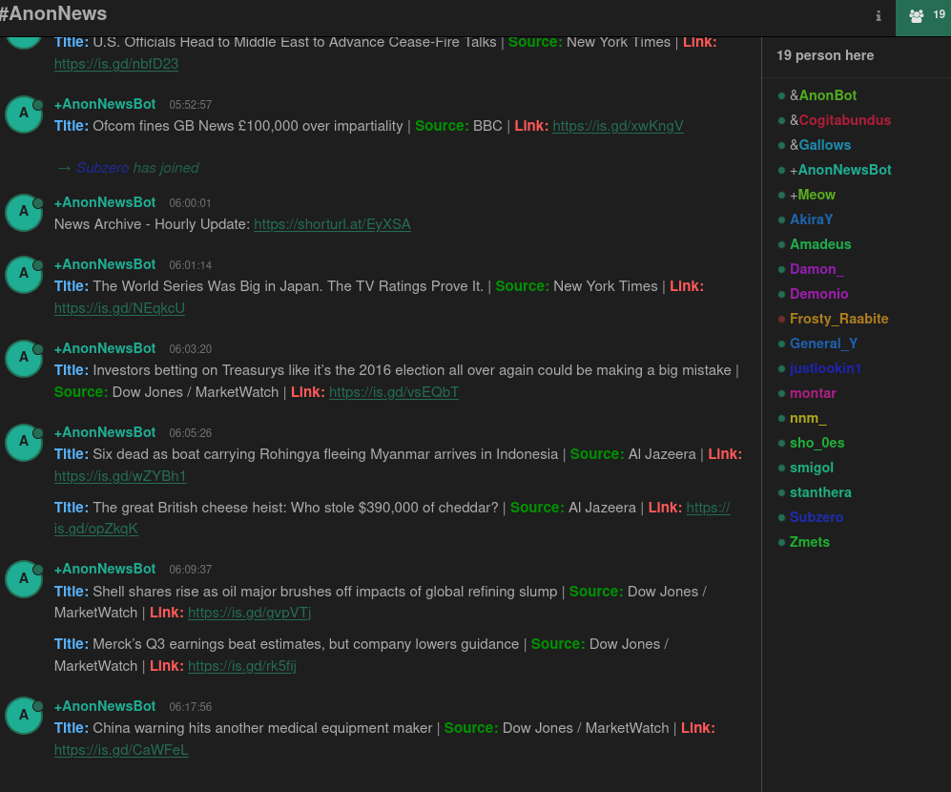Open AnonNewsBot avatar at 06:00:01 message
951x792 pixels.
coord(24,213)
